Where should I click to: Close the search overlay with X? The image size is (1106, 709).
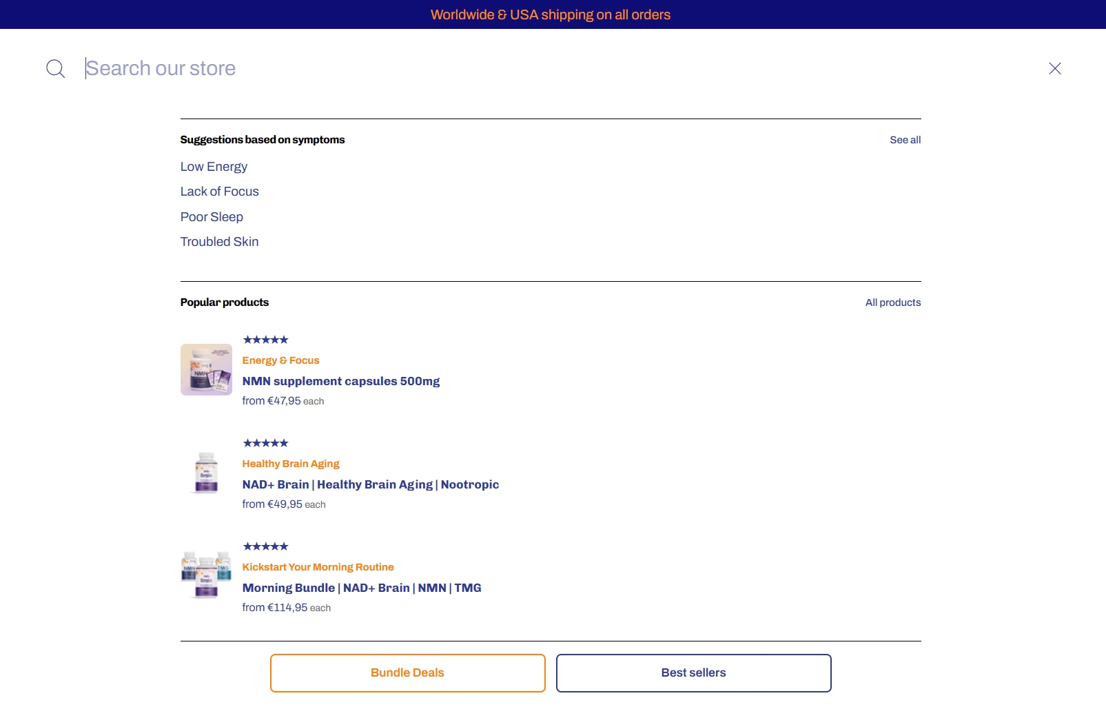(1054, 68)
